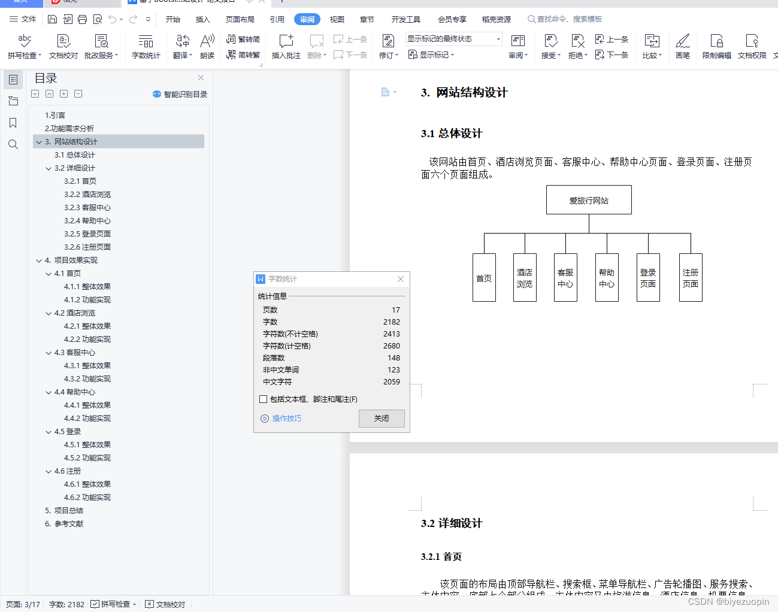
Task: Go to the previous change (上一条)
Action: [611, 39]
